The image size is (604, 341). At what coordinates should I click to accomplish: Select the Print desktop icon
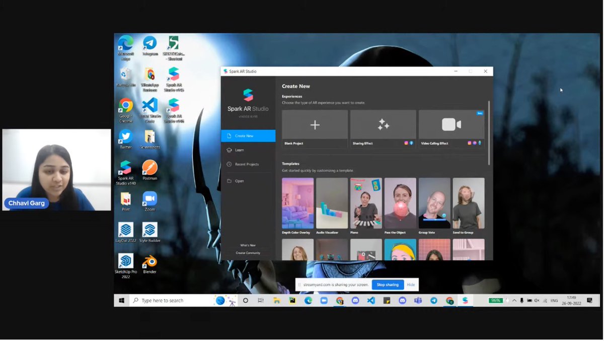tap(126, 201)
